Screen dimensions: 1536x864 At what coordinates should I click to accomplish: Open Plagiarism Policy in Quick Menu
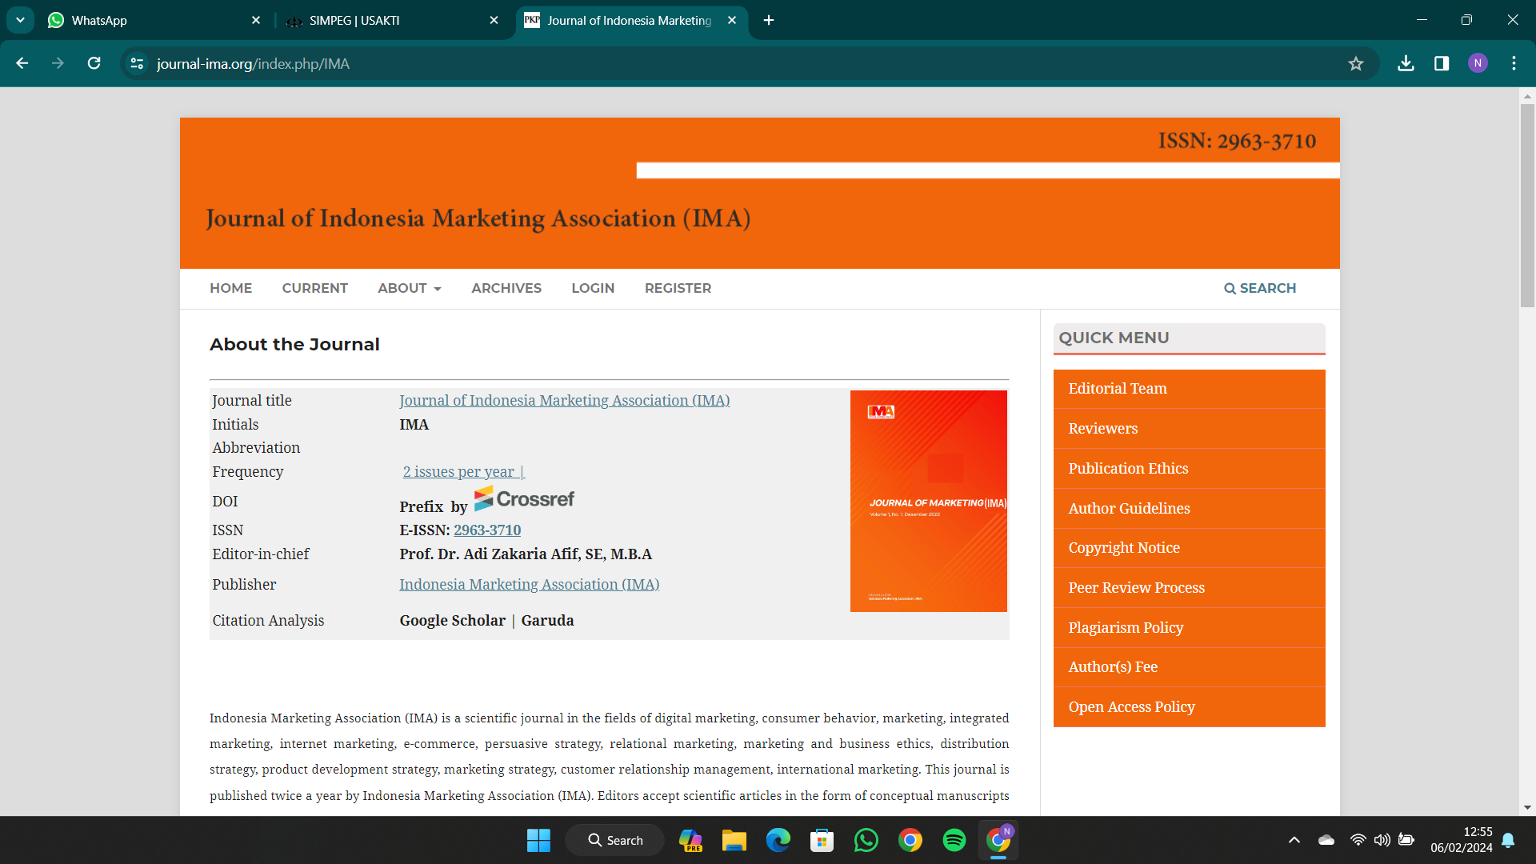1189,627
